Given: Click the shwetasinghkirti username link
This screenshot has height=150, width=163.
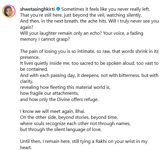Looking at the screenshot, I should [x=37, y=9].
